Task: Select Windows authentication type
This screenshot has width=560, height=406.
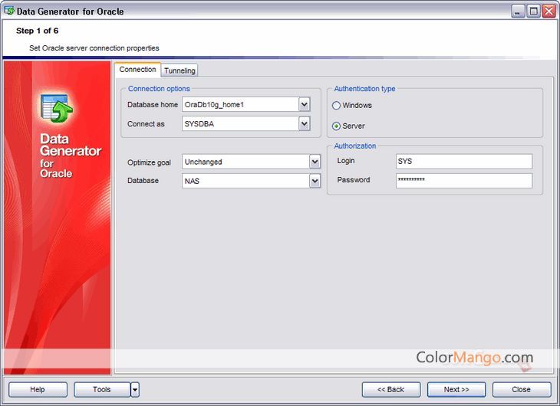Action: (x=336, y=106)
